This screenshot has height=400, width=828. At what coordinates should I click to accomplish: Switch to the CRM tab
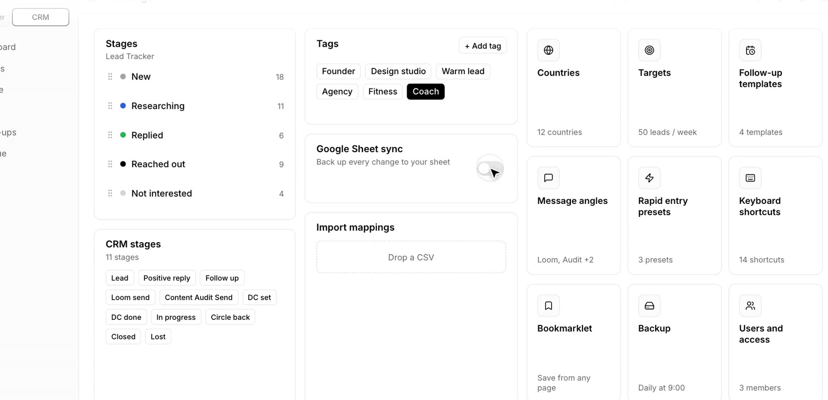tap(40, 17)
